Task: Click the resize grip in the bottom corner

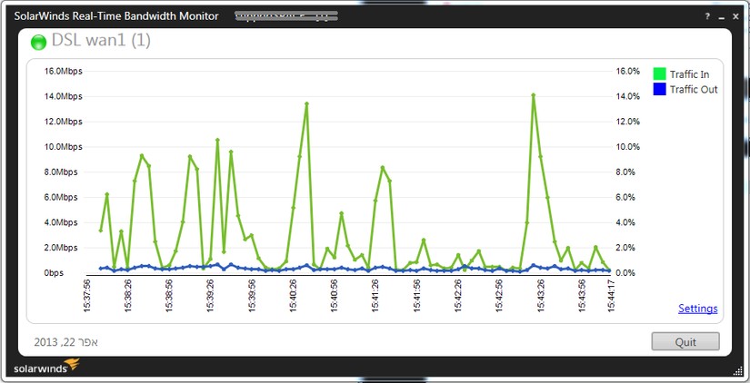Action: coord(737,370)
